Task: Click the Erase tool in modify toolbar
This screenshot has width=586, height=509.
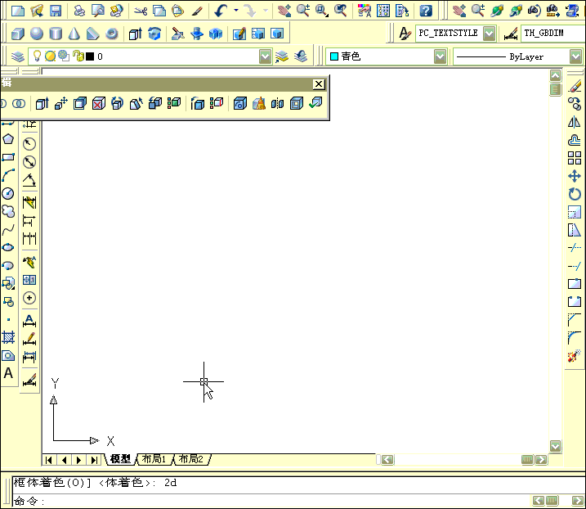Action: tap(575, 86)
